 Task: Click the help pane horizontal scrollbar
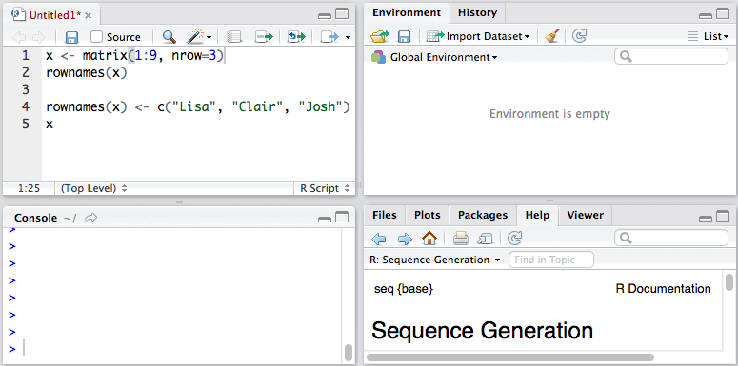510,357
